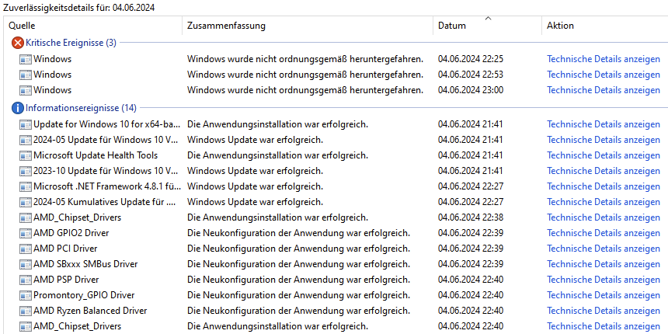
Task: Show technical details for AMD SBxxx SMBus Driver
Action: tap(604, 264)
